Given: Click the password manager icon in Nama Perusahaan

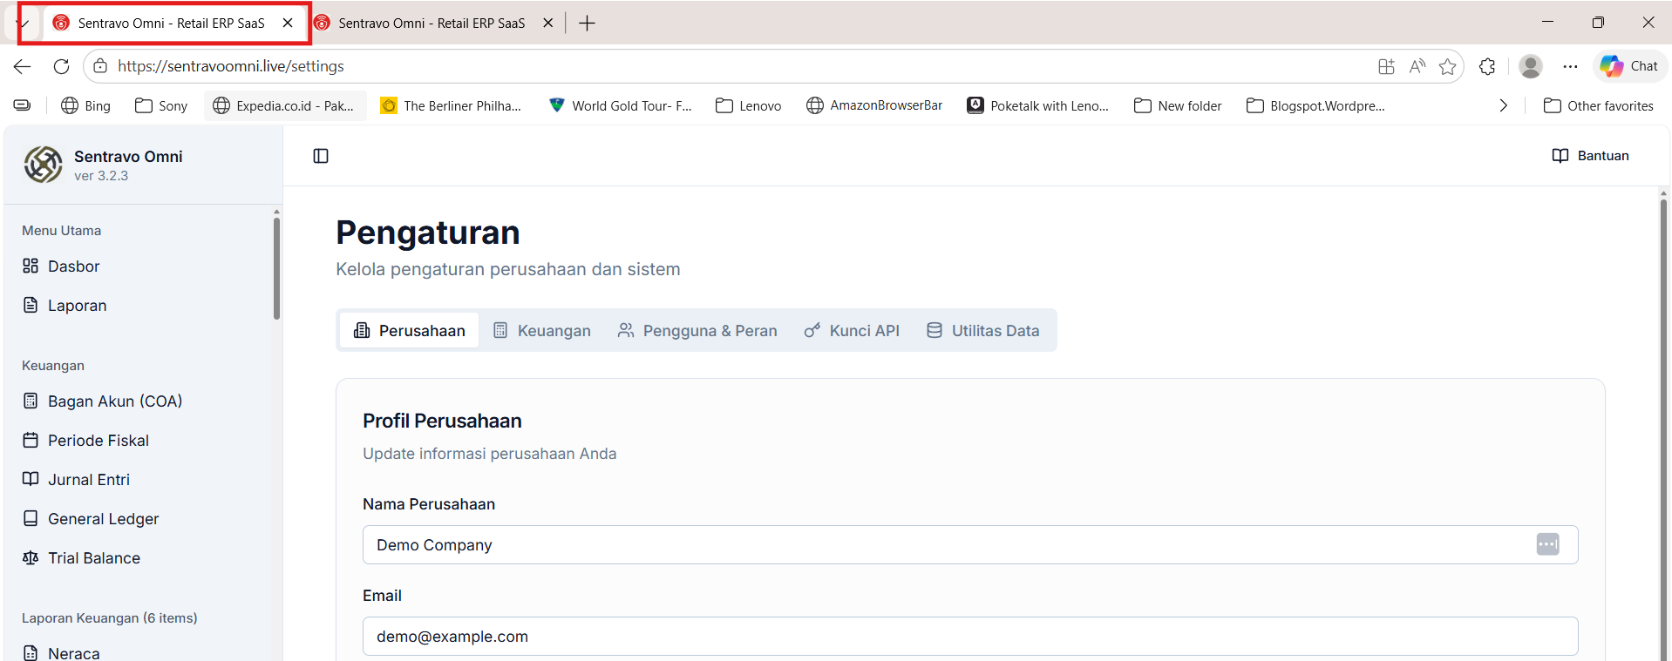Looking at the screenshot, I should (1547, 544).
